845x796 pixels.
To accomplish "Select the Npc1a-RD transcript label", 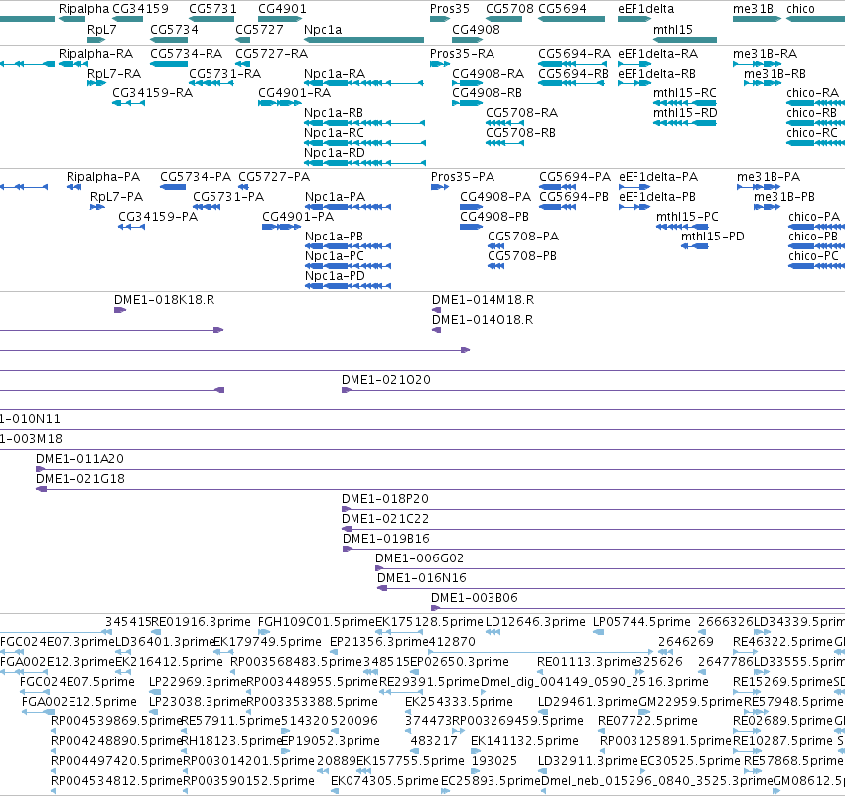I will (334, 153).
